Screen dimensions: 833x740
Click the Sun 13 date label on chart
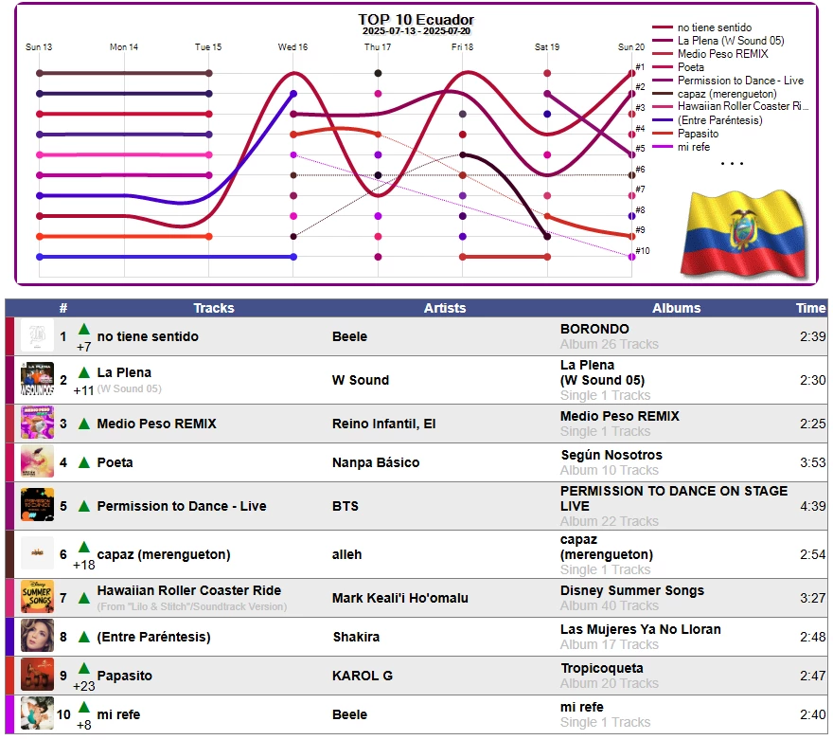click(39, 46)
